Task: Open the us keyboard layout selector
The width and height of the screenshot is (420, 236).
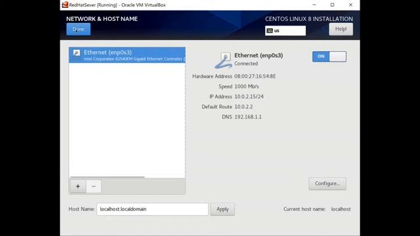Action: 285,31
